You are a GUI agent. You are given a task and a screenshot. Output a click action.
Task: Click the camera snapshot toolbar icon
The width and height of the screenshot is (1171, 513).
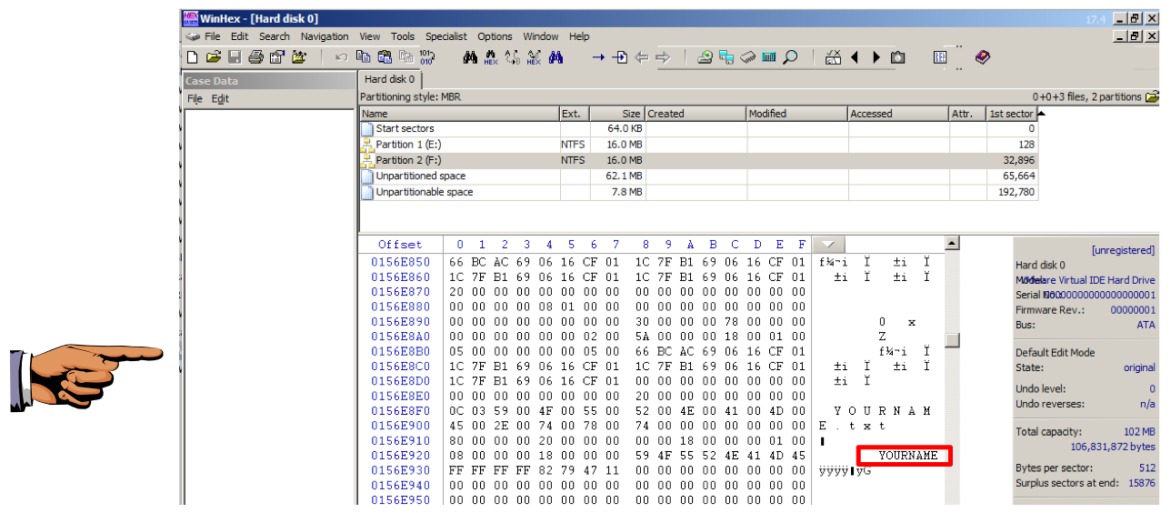pos(898,57)
